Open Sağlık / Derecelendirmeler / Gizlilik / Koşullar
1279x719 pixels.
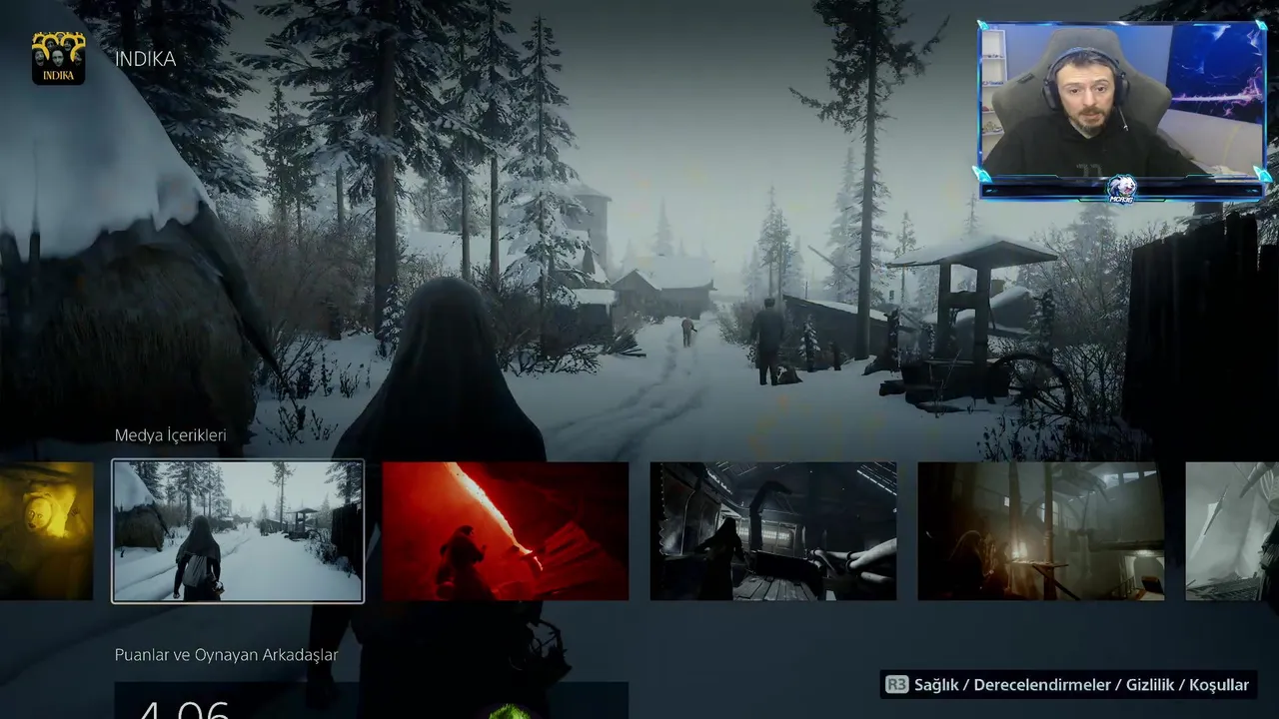click(x=1081, y=684)
